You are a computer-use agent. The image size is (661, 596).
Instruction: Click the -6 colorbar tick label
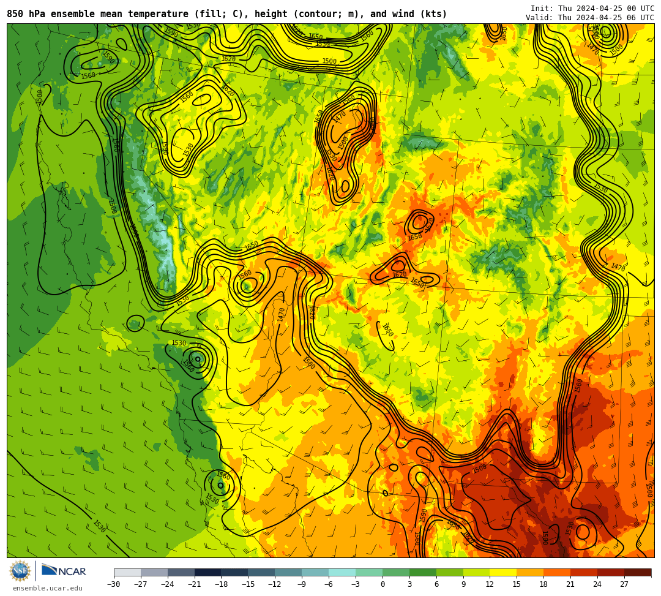tap(329, 584)
